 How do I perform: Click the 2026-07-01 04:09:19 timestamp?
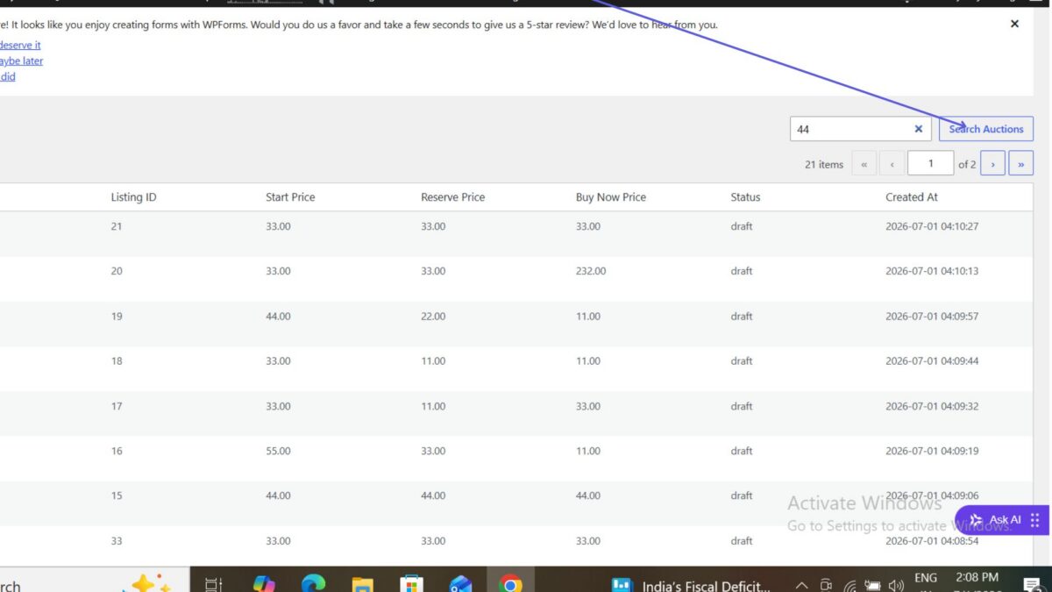point(932,451)
